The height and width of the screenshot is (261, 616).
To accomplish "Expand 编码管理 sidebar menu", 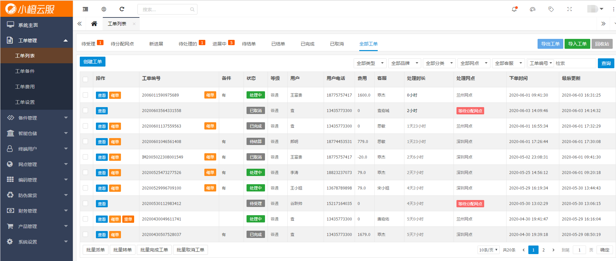I will [36, 180].
